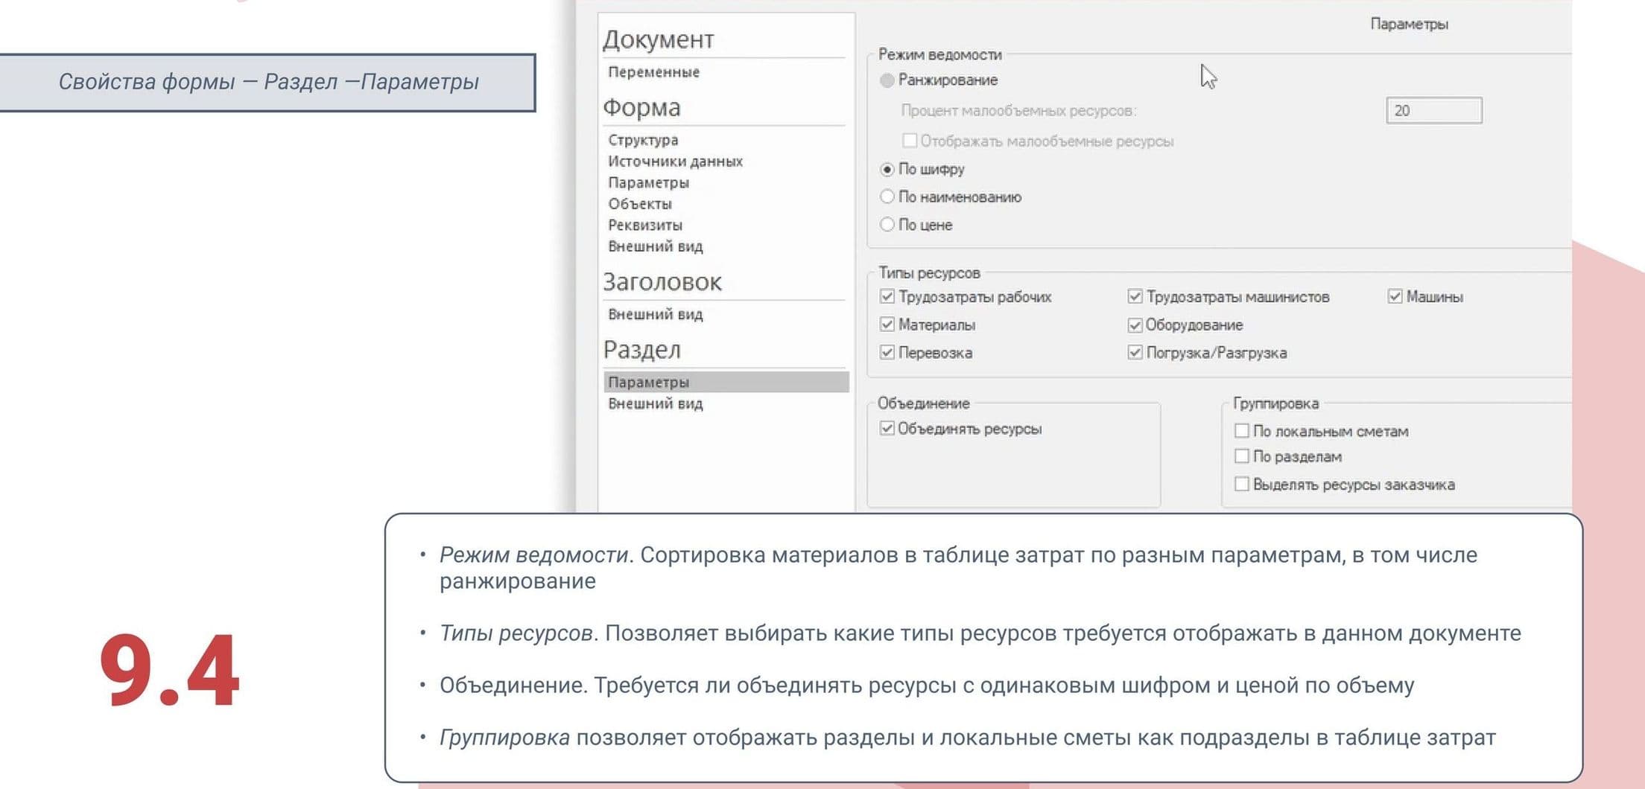Image resolution: width=1645 pixels, height=789 pixels.
Task: Open 'Реквизиты' in the sidebar list
Action: click(x=644, y=225)
